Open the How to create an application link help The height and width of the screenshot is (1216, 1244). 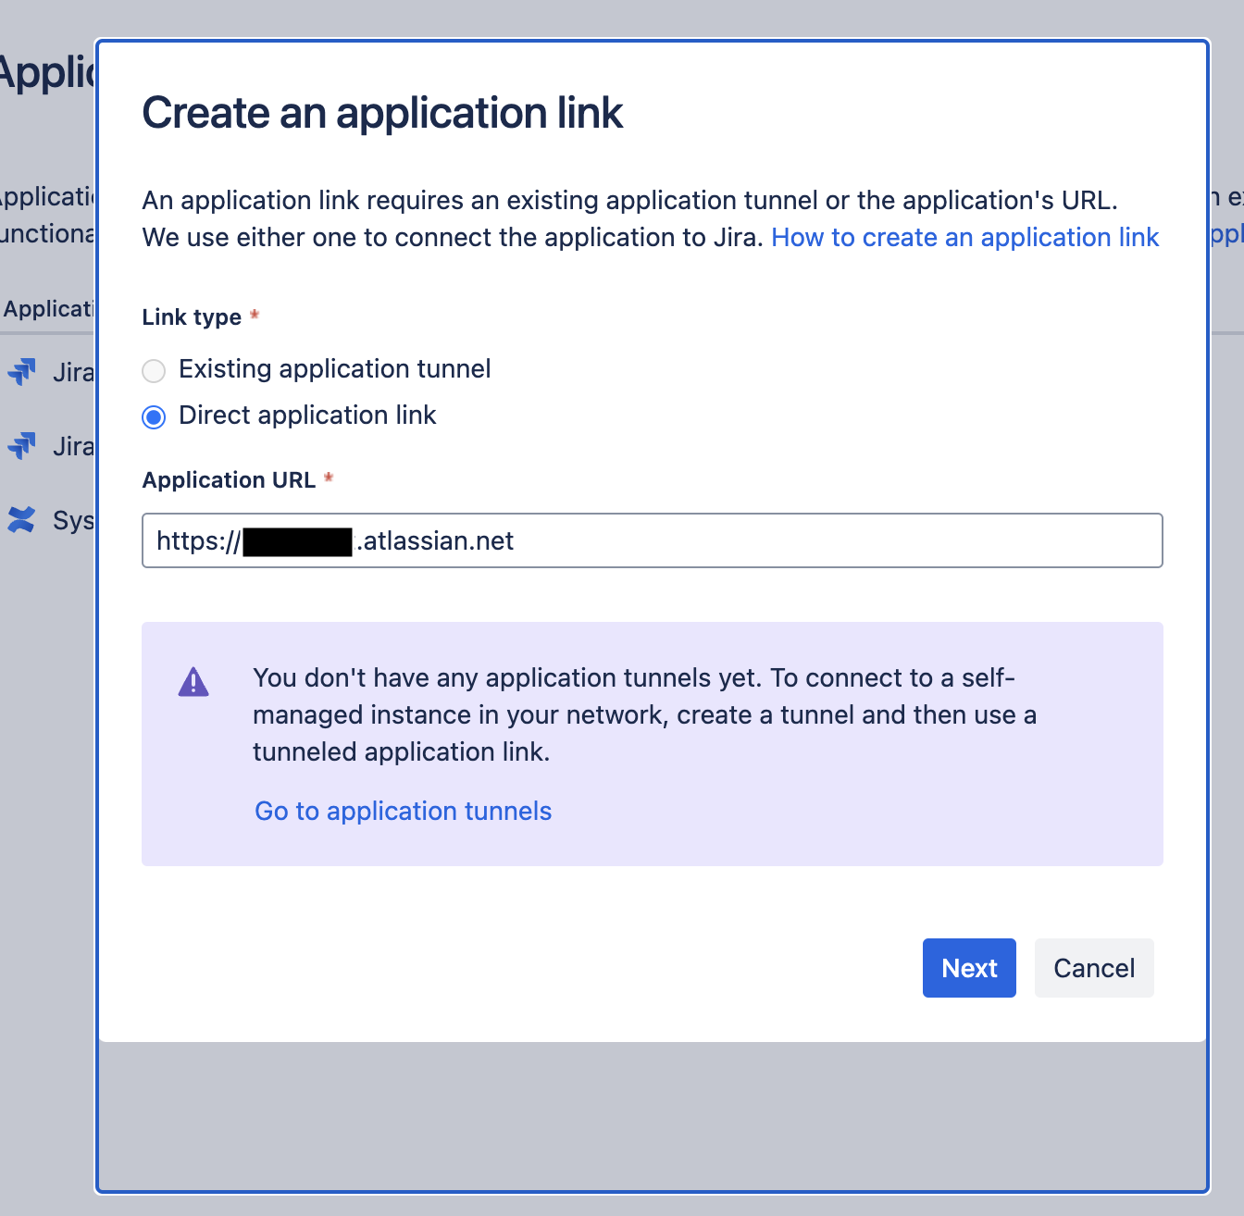coord(965,238)
